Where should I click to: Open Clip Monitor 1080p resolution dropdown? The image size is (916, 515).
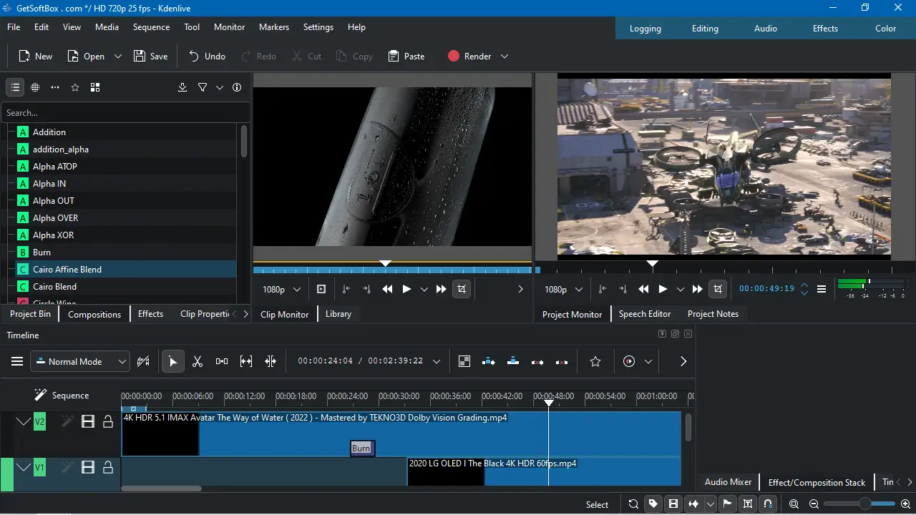(281, 289)
